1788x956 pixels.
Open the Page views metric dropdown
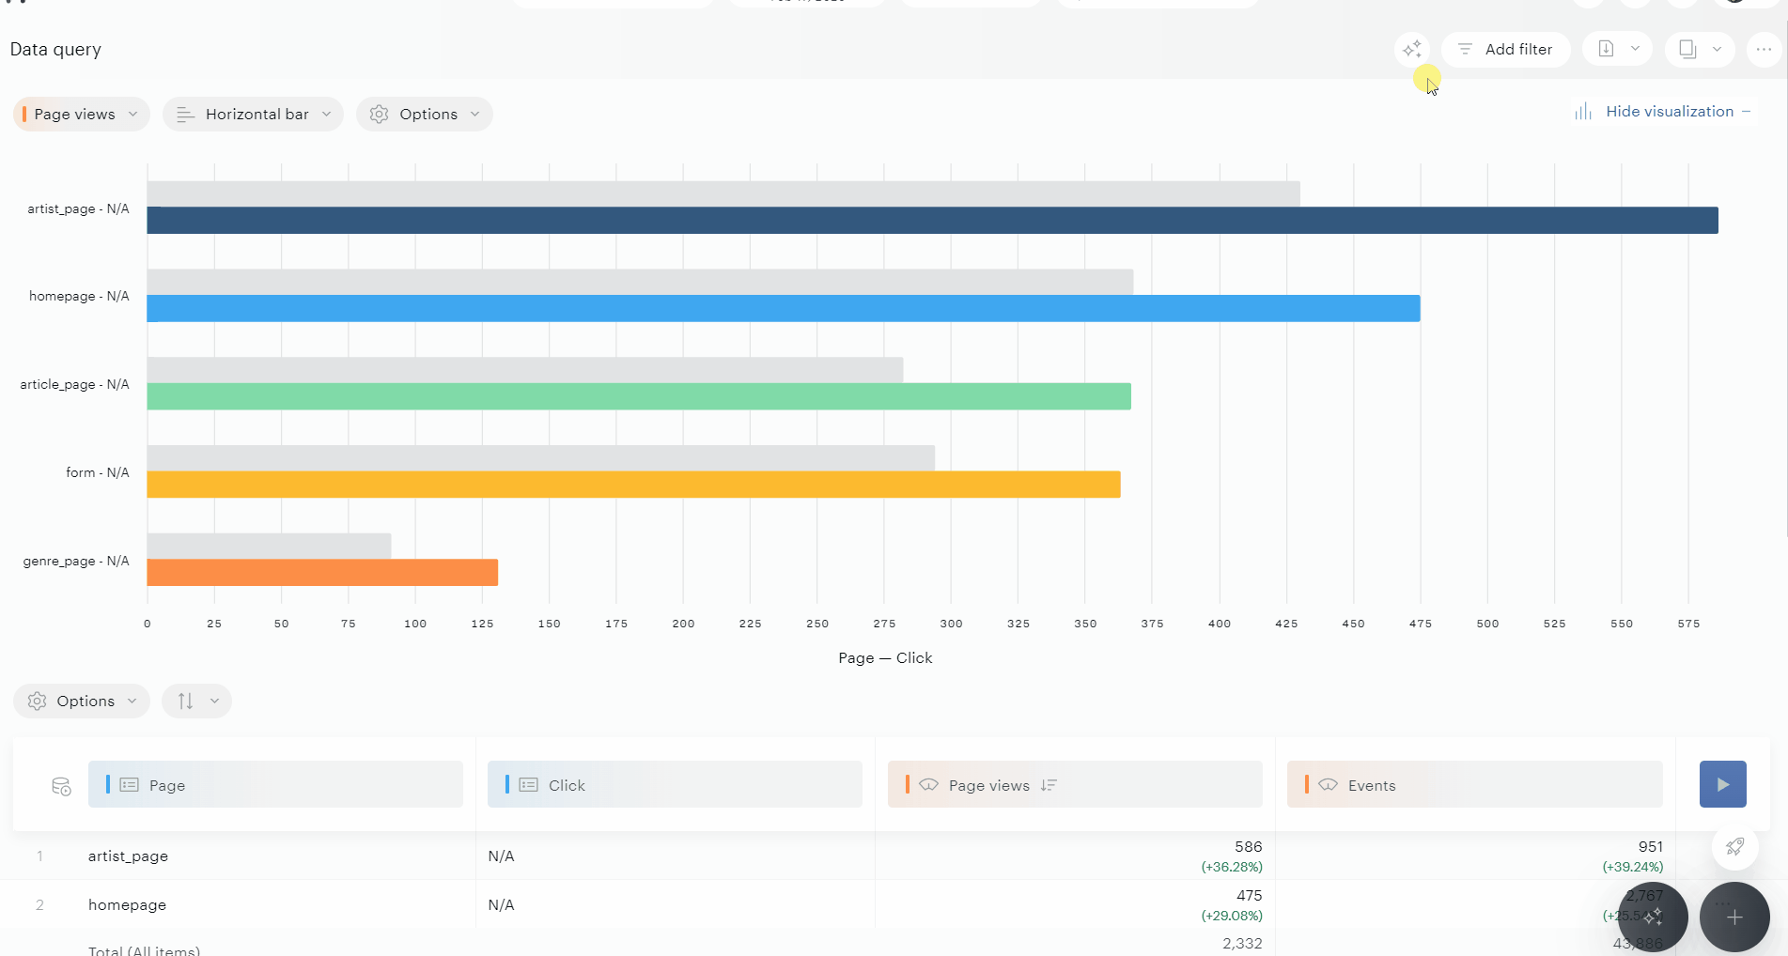click(x=82, y=115)
